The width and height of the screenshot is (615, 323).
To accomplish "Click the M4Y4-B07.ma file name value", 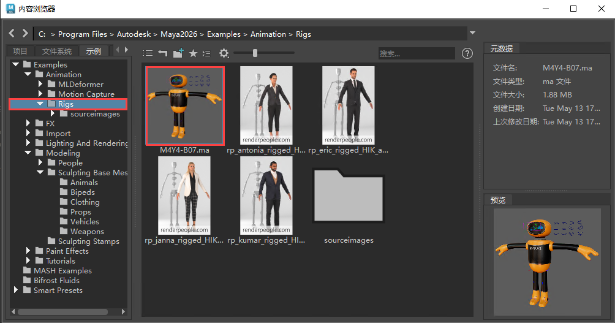I will (567, 68).
